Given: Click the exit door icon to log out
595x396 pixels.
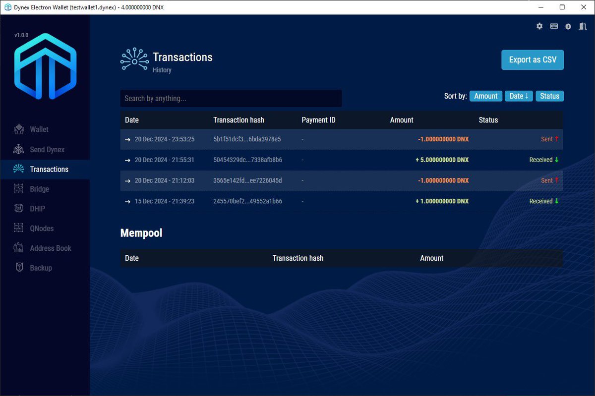Looking at the screenshot, I should pyautogui.click(x=582, y=26).
